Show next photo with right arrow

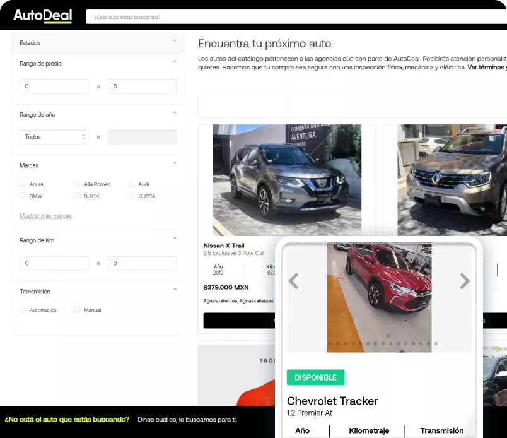(464, 281)
